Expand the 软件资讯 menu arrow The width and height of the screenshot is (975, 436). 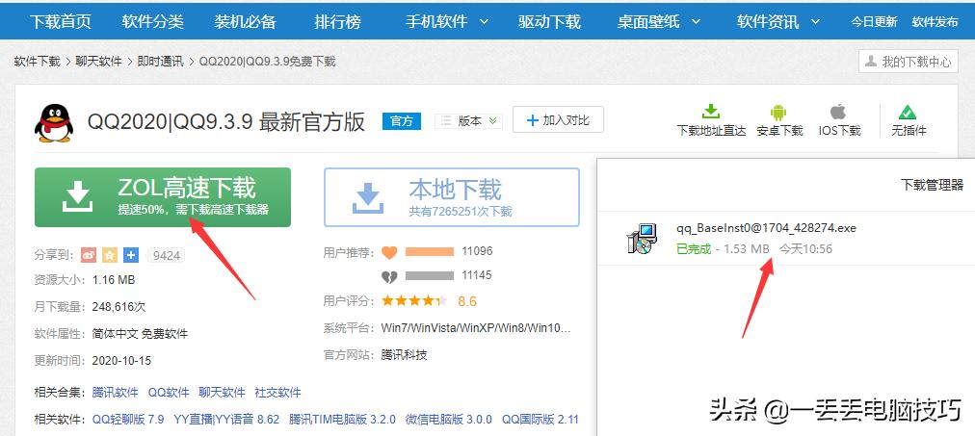point(815,22)
